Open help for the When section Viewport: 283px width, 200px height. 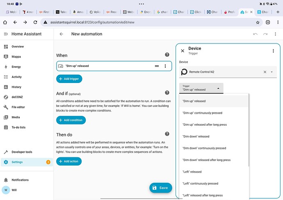(x=167, y=55)
